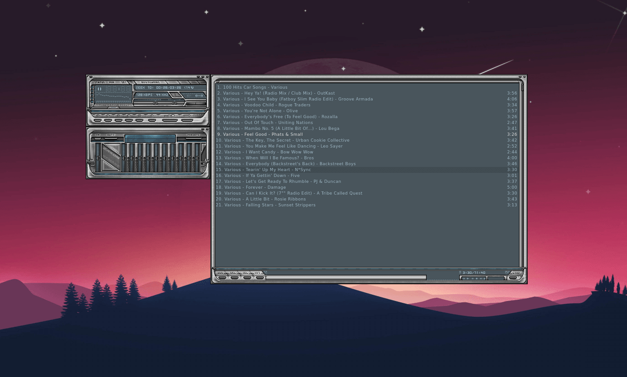Image resolution: width=627 pixels, height=377 pixels.
Task: Click the playlist time readout 3:30/71:40
Action: (474, 272)
